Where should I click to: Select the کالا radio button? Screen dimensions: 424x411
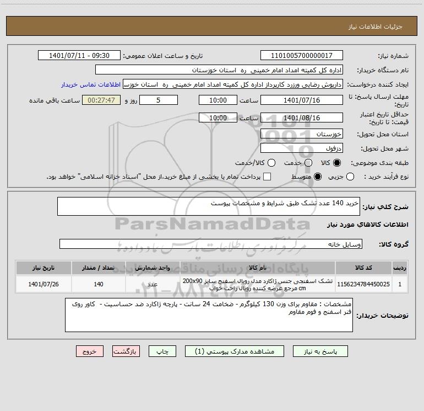[336, 163]
